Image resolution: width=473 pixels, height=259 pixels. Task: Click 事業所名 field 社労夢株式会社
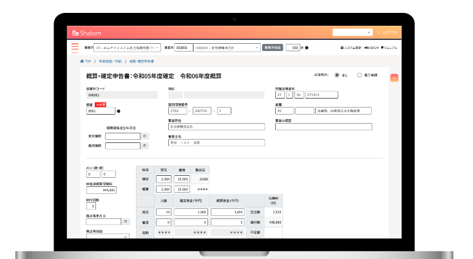coord(217,127)
